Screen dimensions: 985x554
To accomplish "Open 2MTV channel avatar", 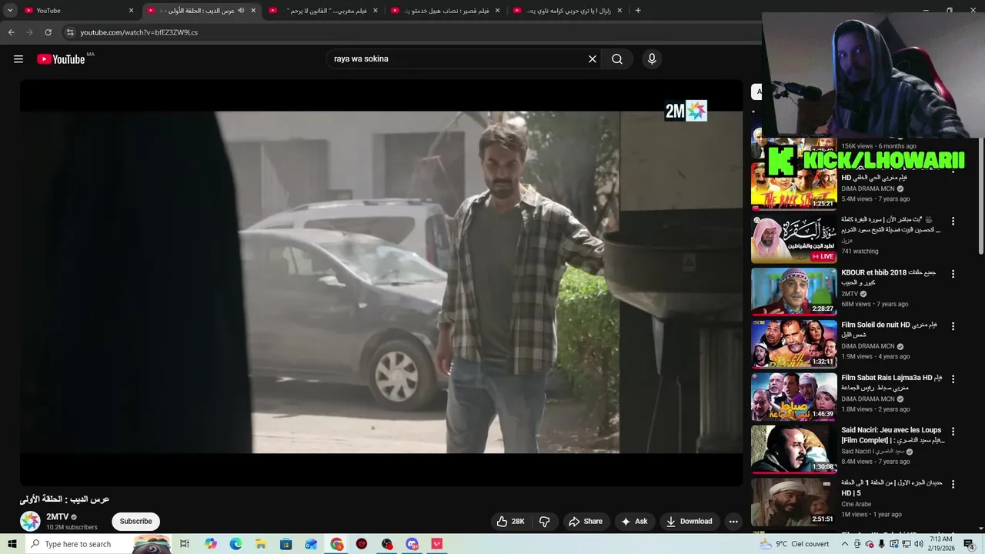I will pyautogui.click(x=30, y=521).
